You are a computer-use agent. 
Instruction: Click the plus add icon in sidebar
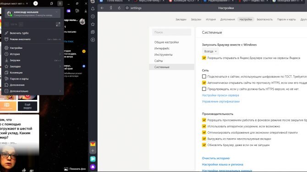point(93,151)
